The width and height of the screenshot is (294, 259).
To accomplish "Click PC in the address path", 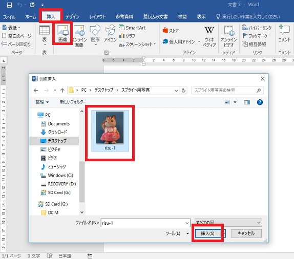I will pos(84,90).
